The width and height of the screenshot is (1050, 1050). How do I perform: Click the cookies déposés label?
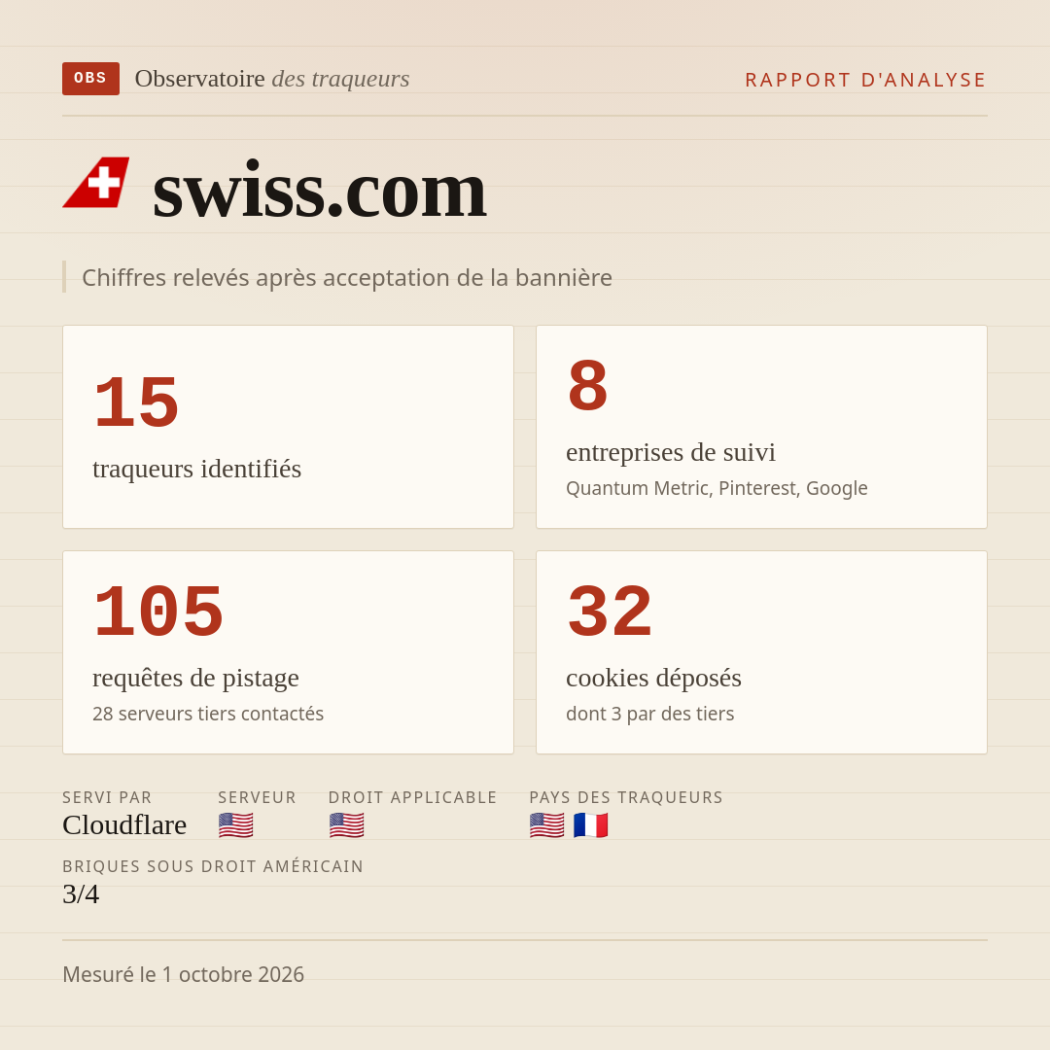[x=653, y=678]
